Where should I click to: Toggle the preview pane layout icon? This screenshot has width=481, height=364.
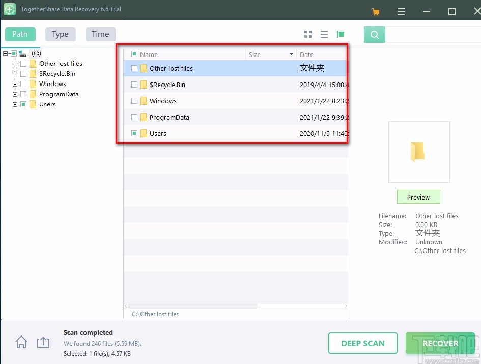(x=341, y=34)
